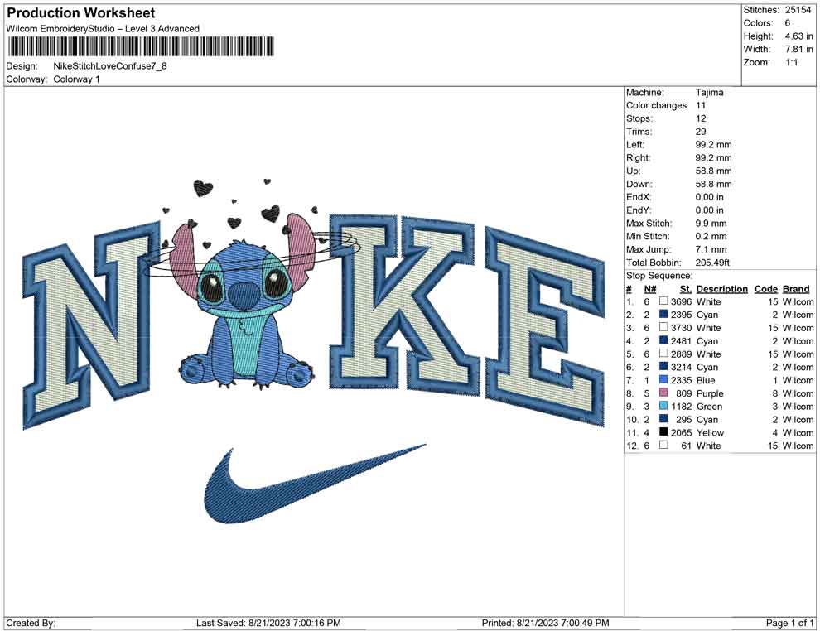
Task: Click the pink swatch beside 809 Purple
Action: point(663,393)
